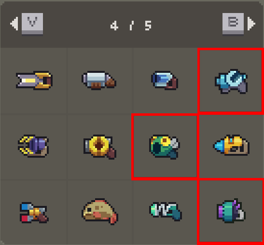Pick the yellow claw purple cannon

click(33, 146)
